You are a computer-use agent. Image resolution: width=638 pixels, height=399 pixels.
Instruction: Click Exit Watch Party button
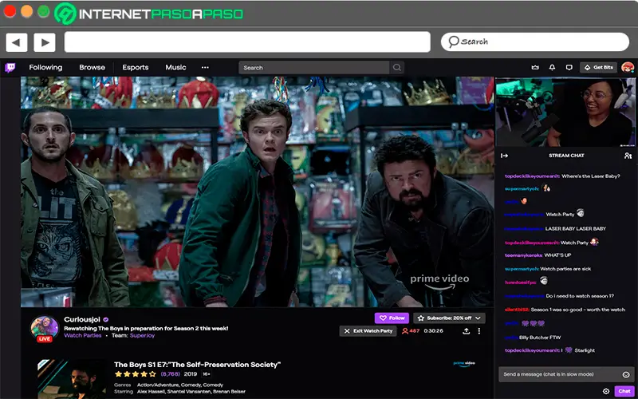pos(368,331)
